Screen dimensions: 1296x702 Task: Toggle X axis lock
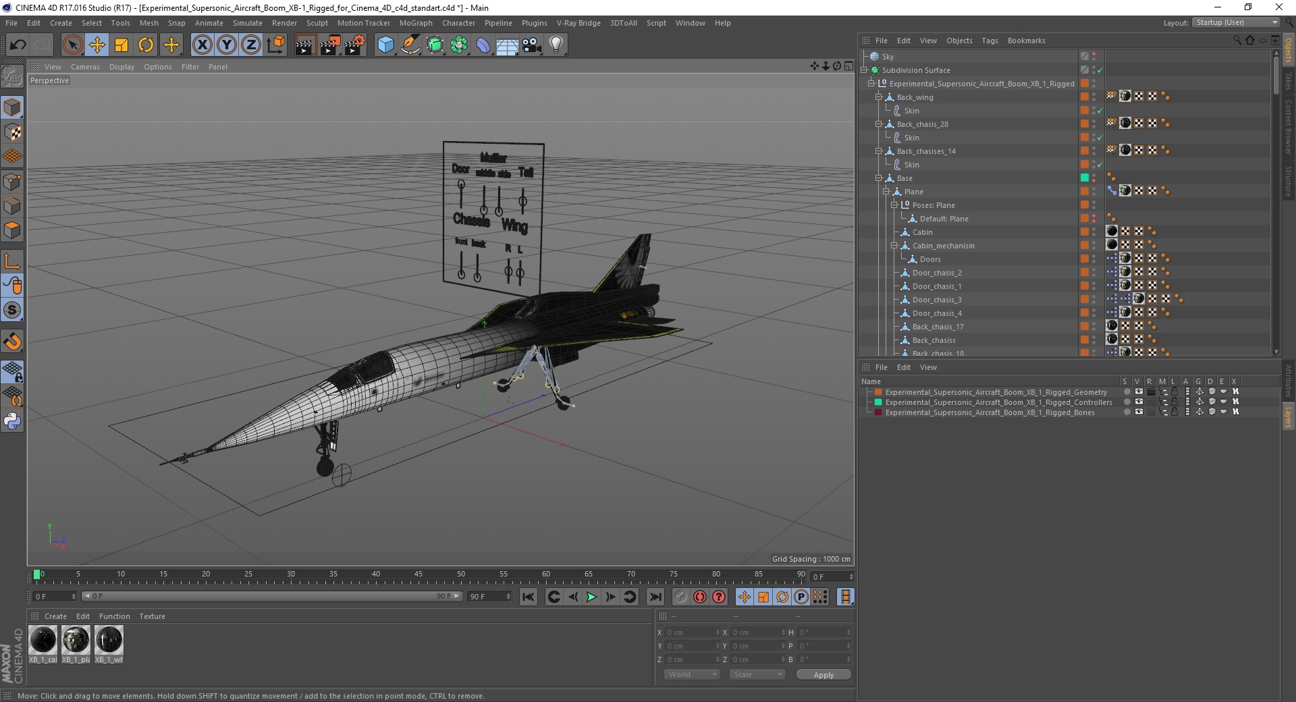[x=202, y=45]
